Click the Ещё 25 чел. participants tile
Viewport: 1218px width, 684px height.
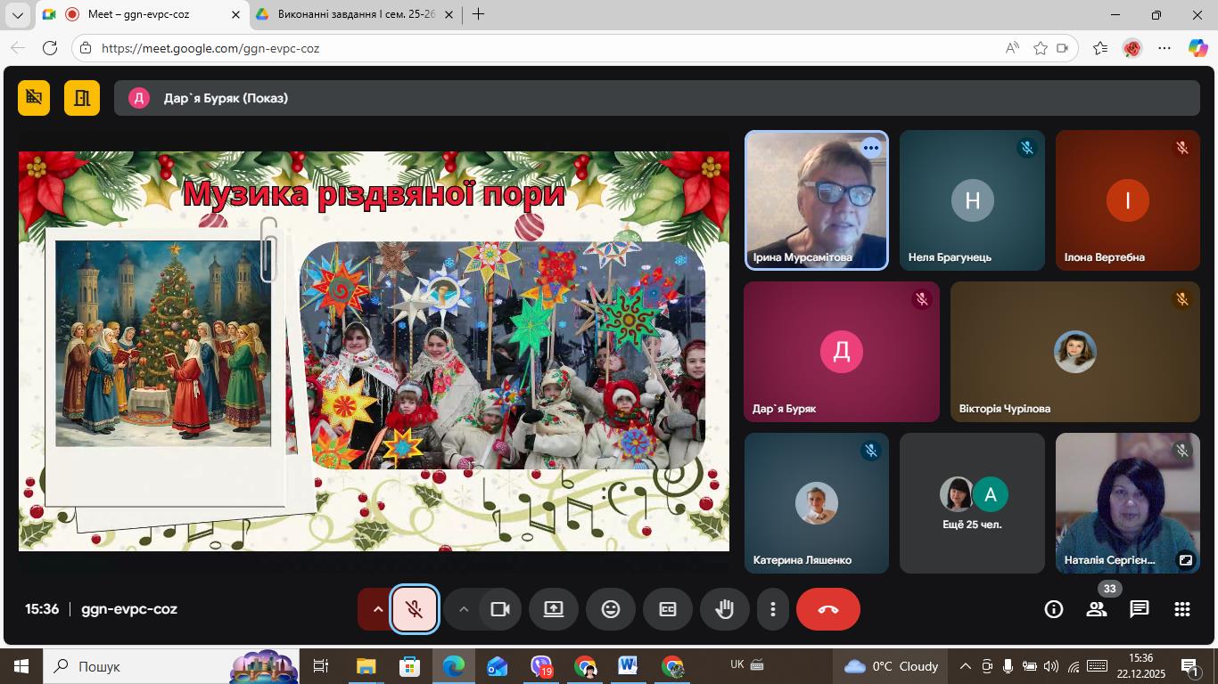click(x=972, y=503)
